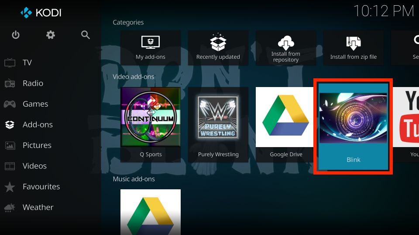Open Recently updated category

pos(218,48)
